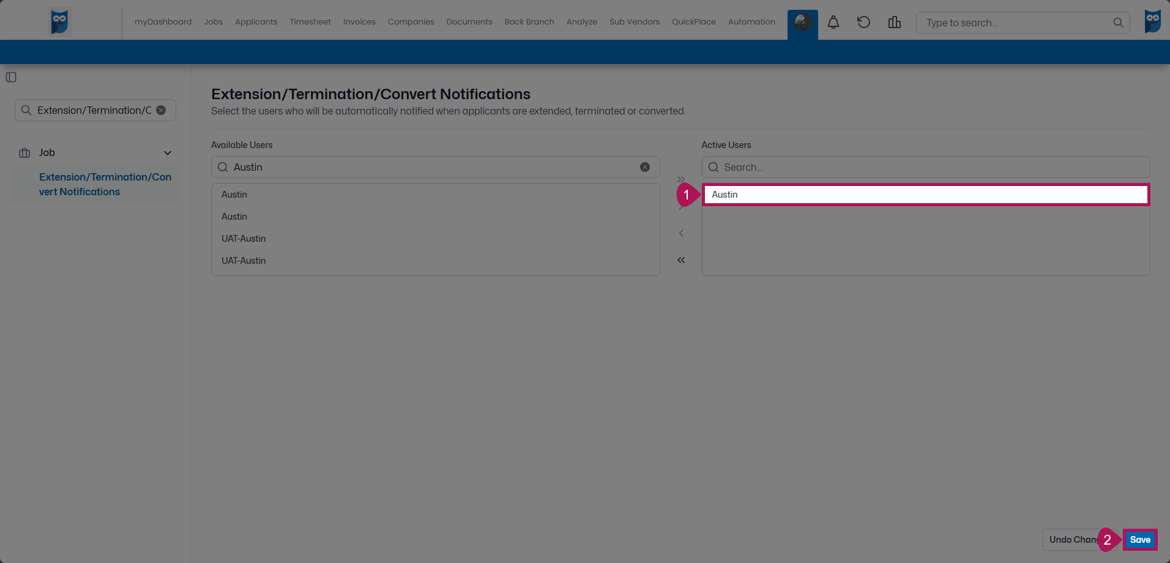This screenshot has height=563, width=1170.
Task: Click the owl icon at top right
Action: point(1153,21)
